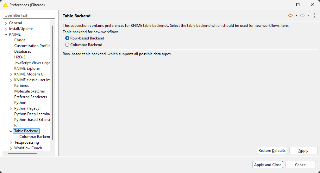Click the Restore Defaults button
This screenshot has height=173, width=320.
(x=272, y=151)
